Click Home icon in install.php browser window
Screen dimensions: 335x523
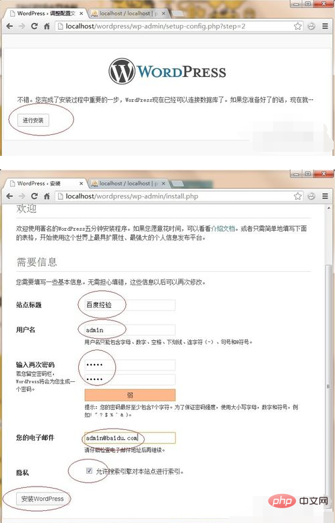point(47,196)
